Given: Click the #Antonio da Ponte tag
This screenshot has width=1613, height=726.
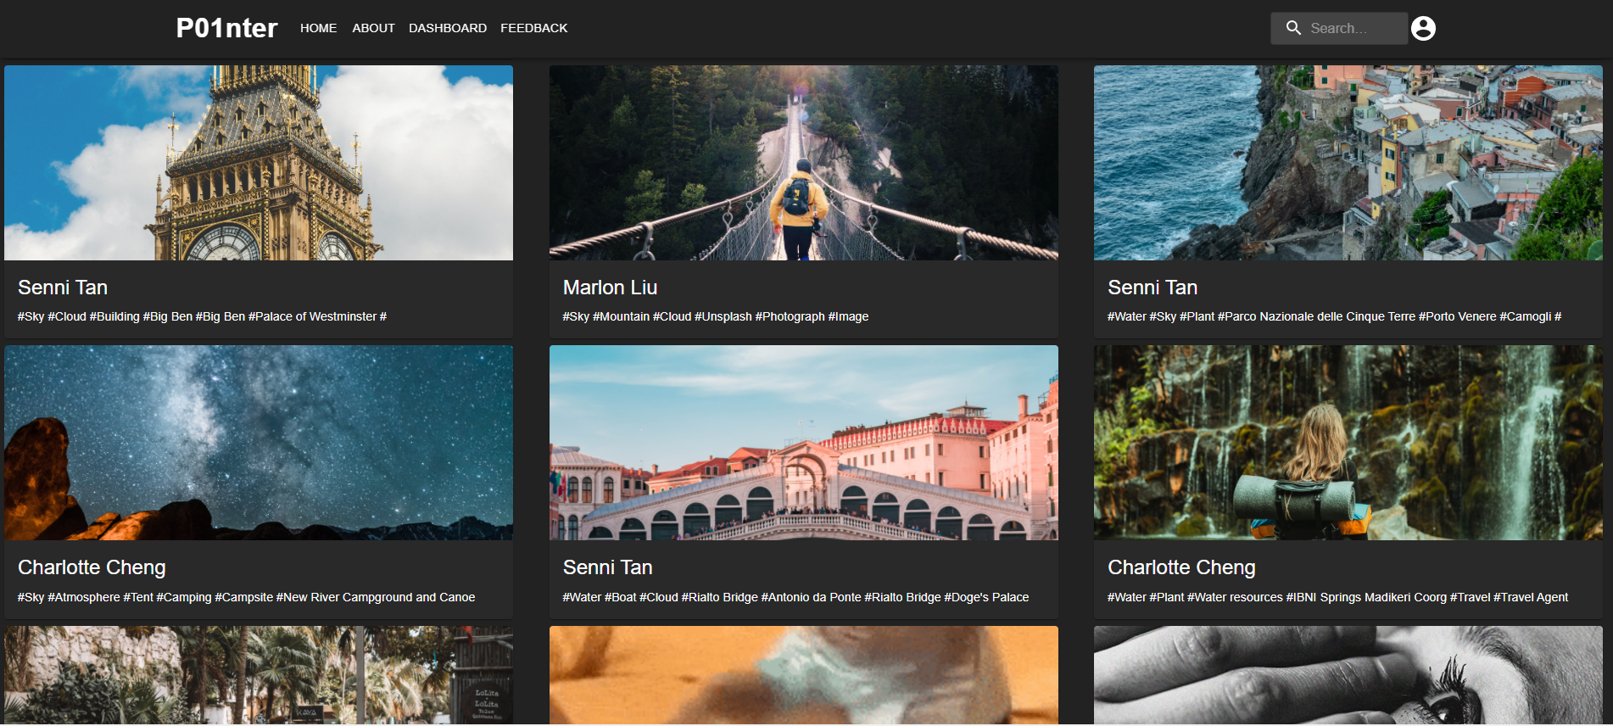Looking at the screenshot, I should [x=812, y=597].
